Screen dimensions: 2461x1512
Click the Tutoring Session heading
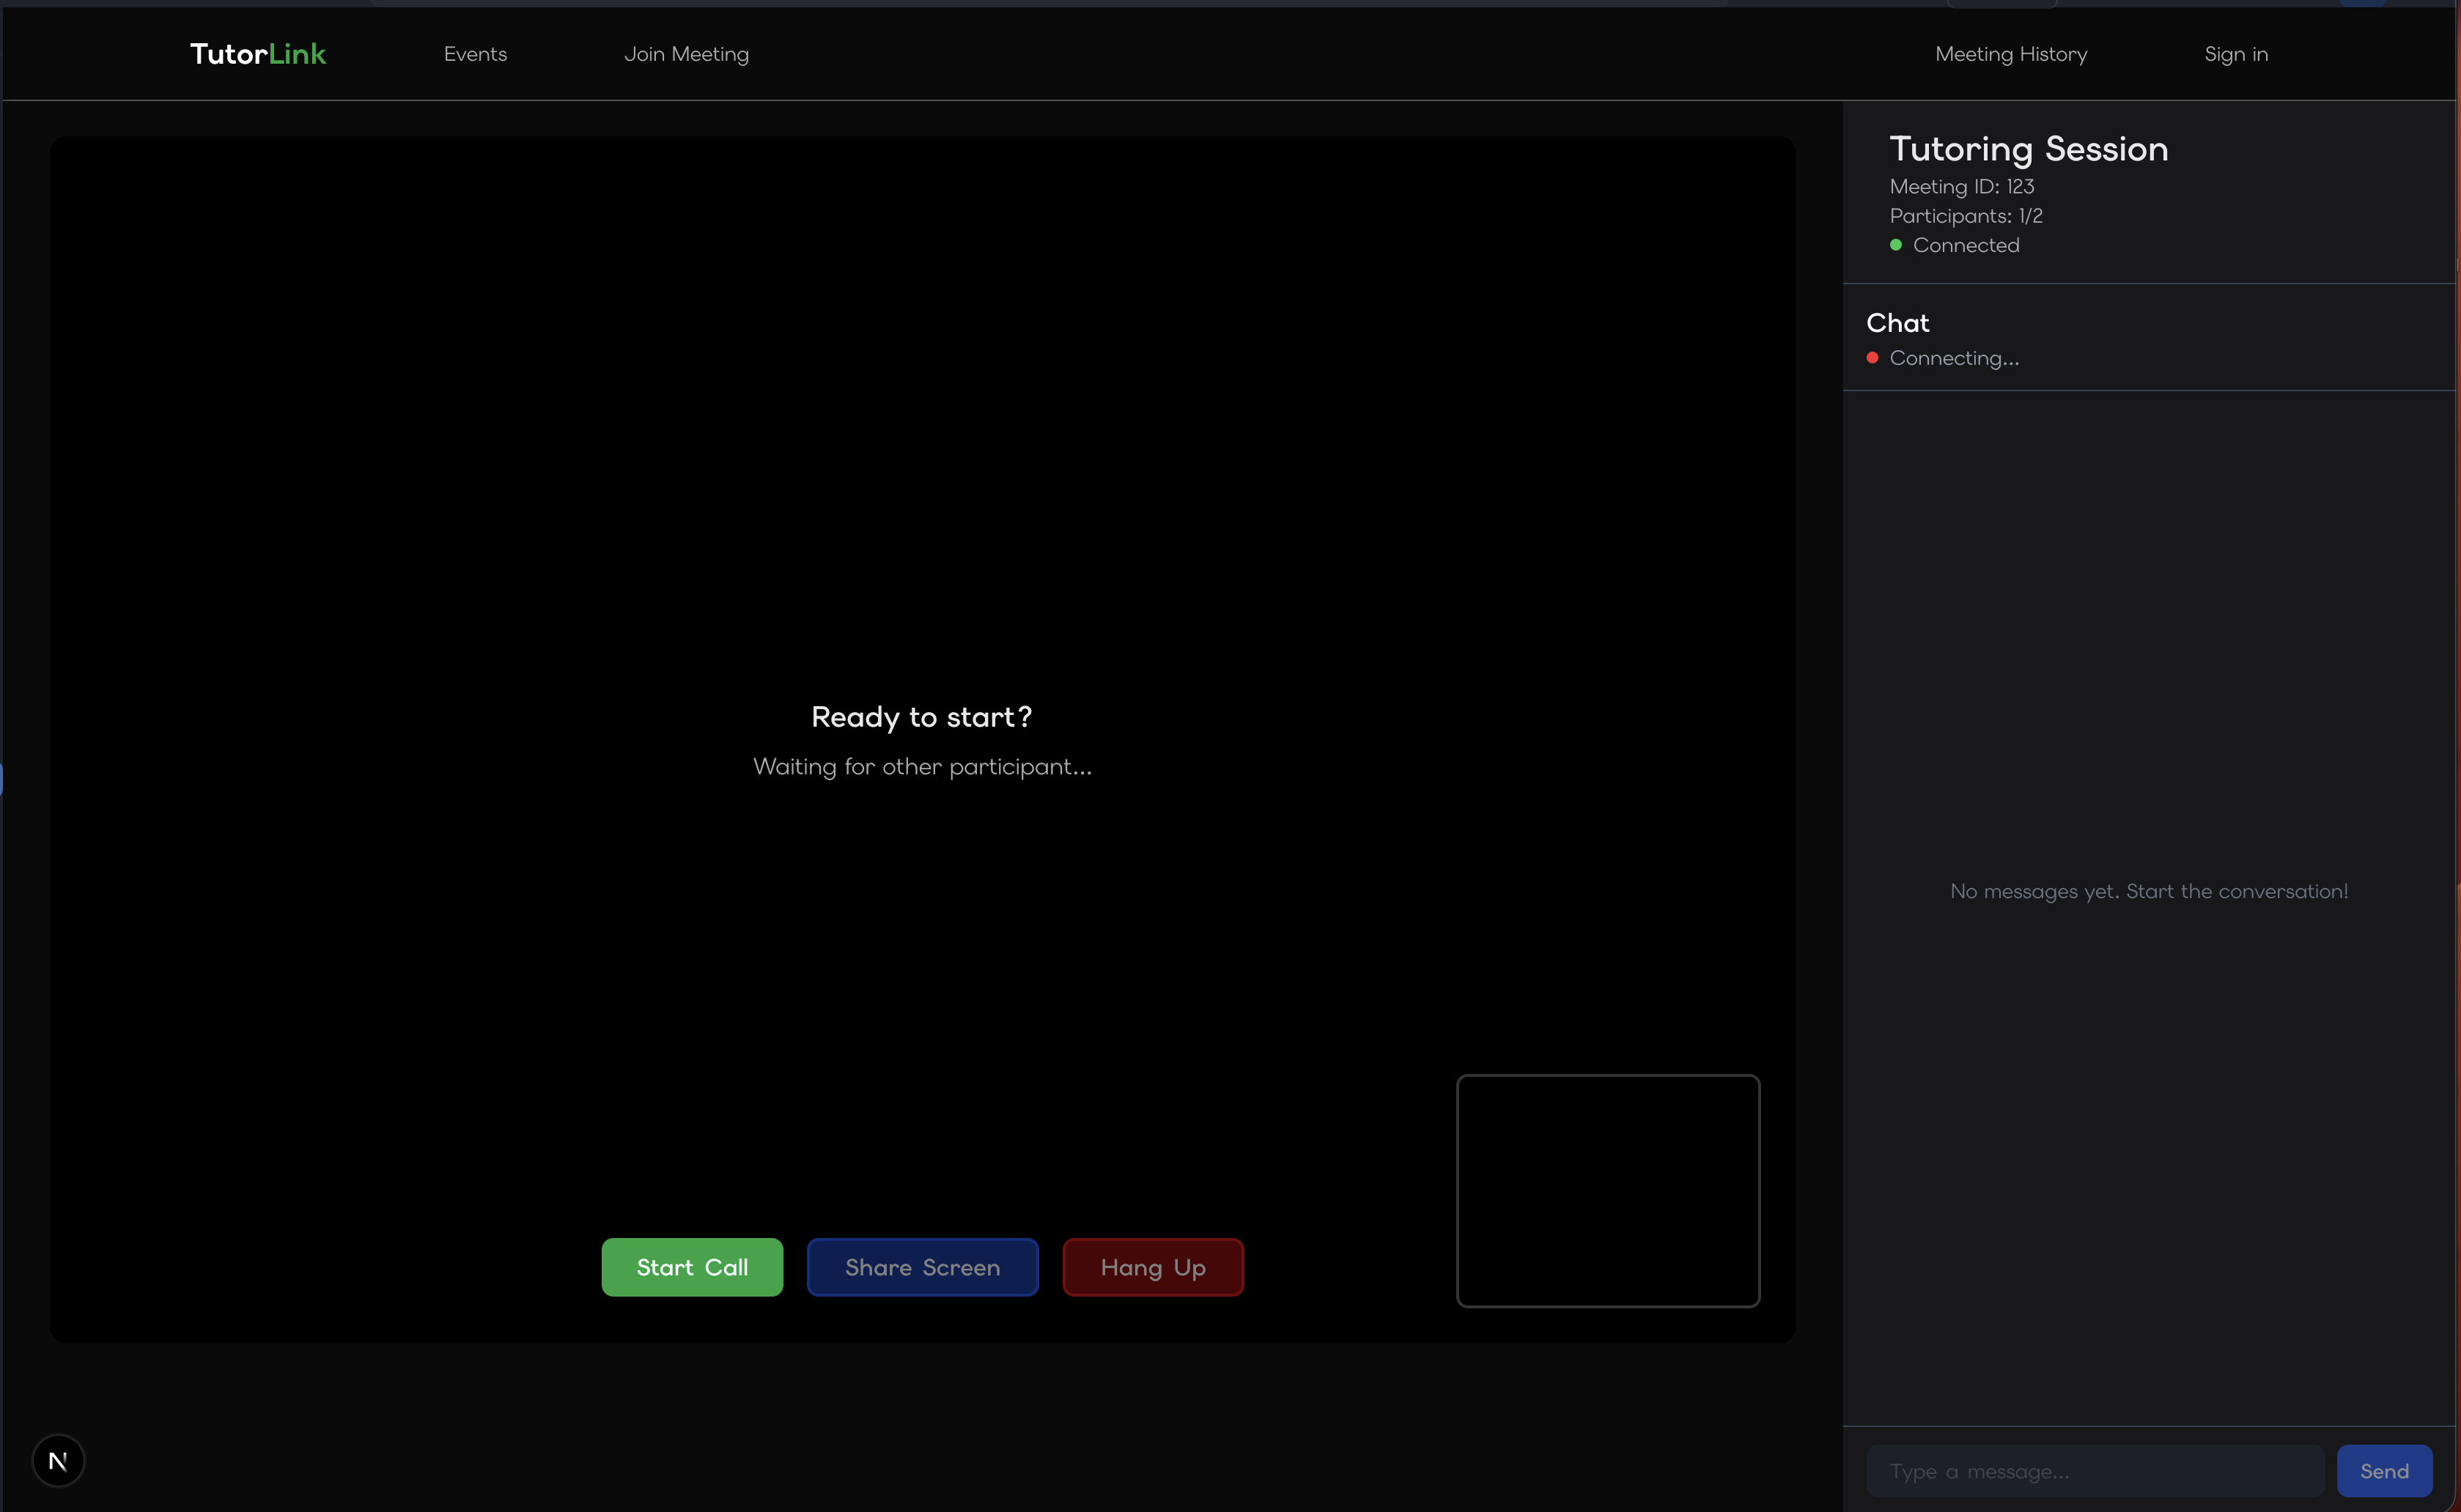[2028, 149]
